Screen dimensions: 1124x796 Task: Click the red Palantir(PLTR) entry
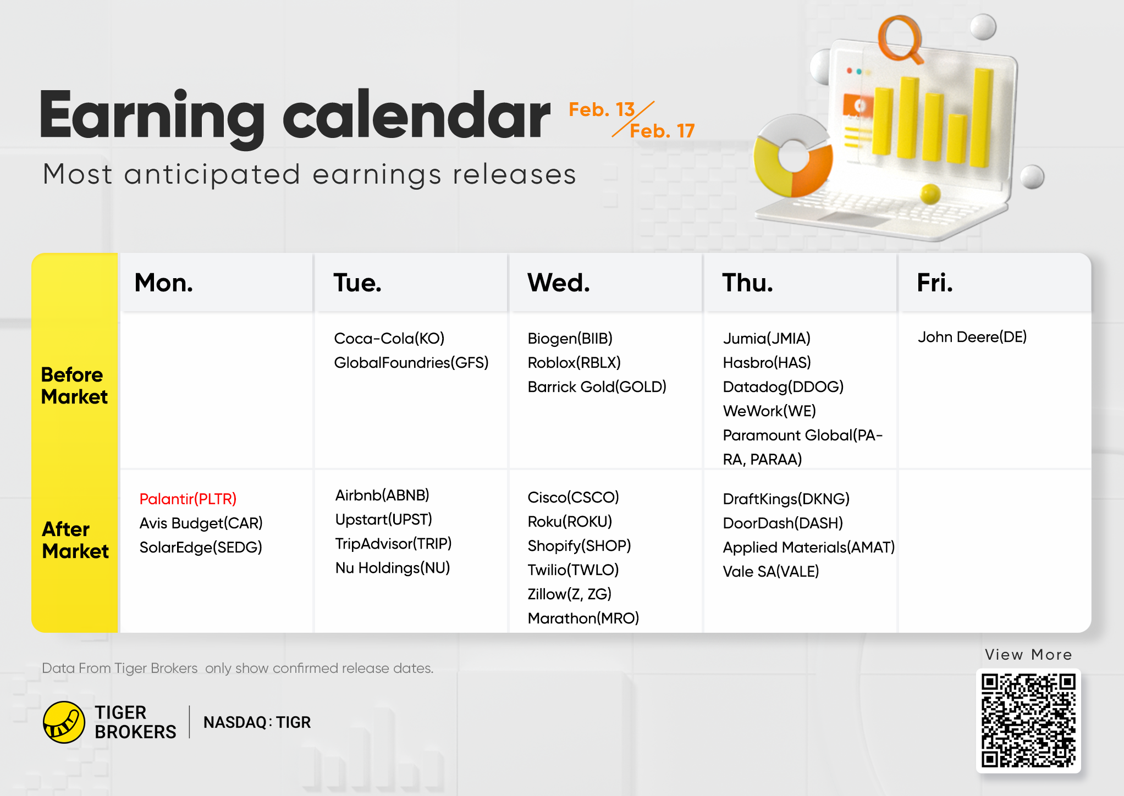[188, 499]
